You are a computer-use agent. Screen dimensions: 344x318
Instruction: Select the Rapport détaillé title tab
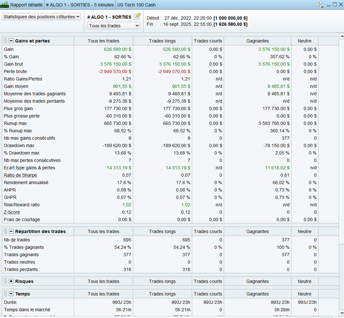click(26, 5)
